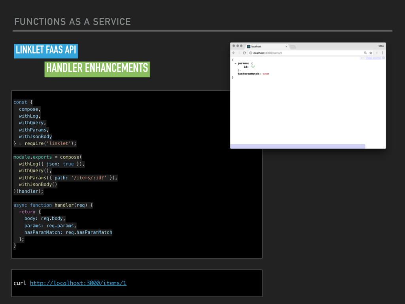Click the module.exports = compose( line

(x=47, y=157)
